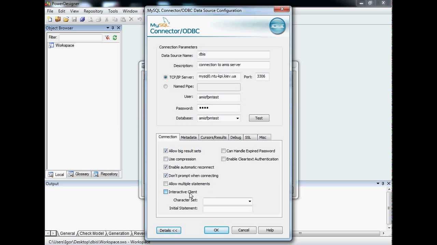Click the Undo toolbar icon
The image size is (437, 245).
click(139, 19)
